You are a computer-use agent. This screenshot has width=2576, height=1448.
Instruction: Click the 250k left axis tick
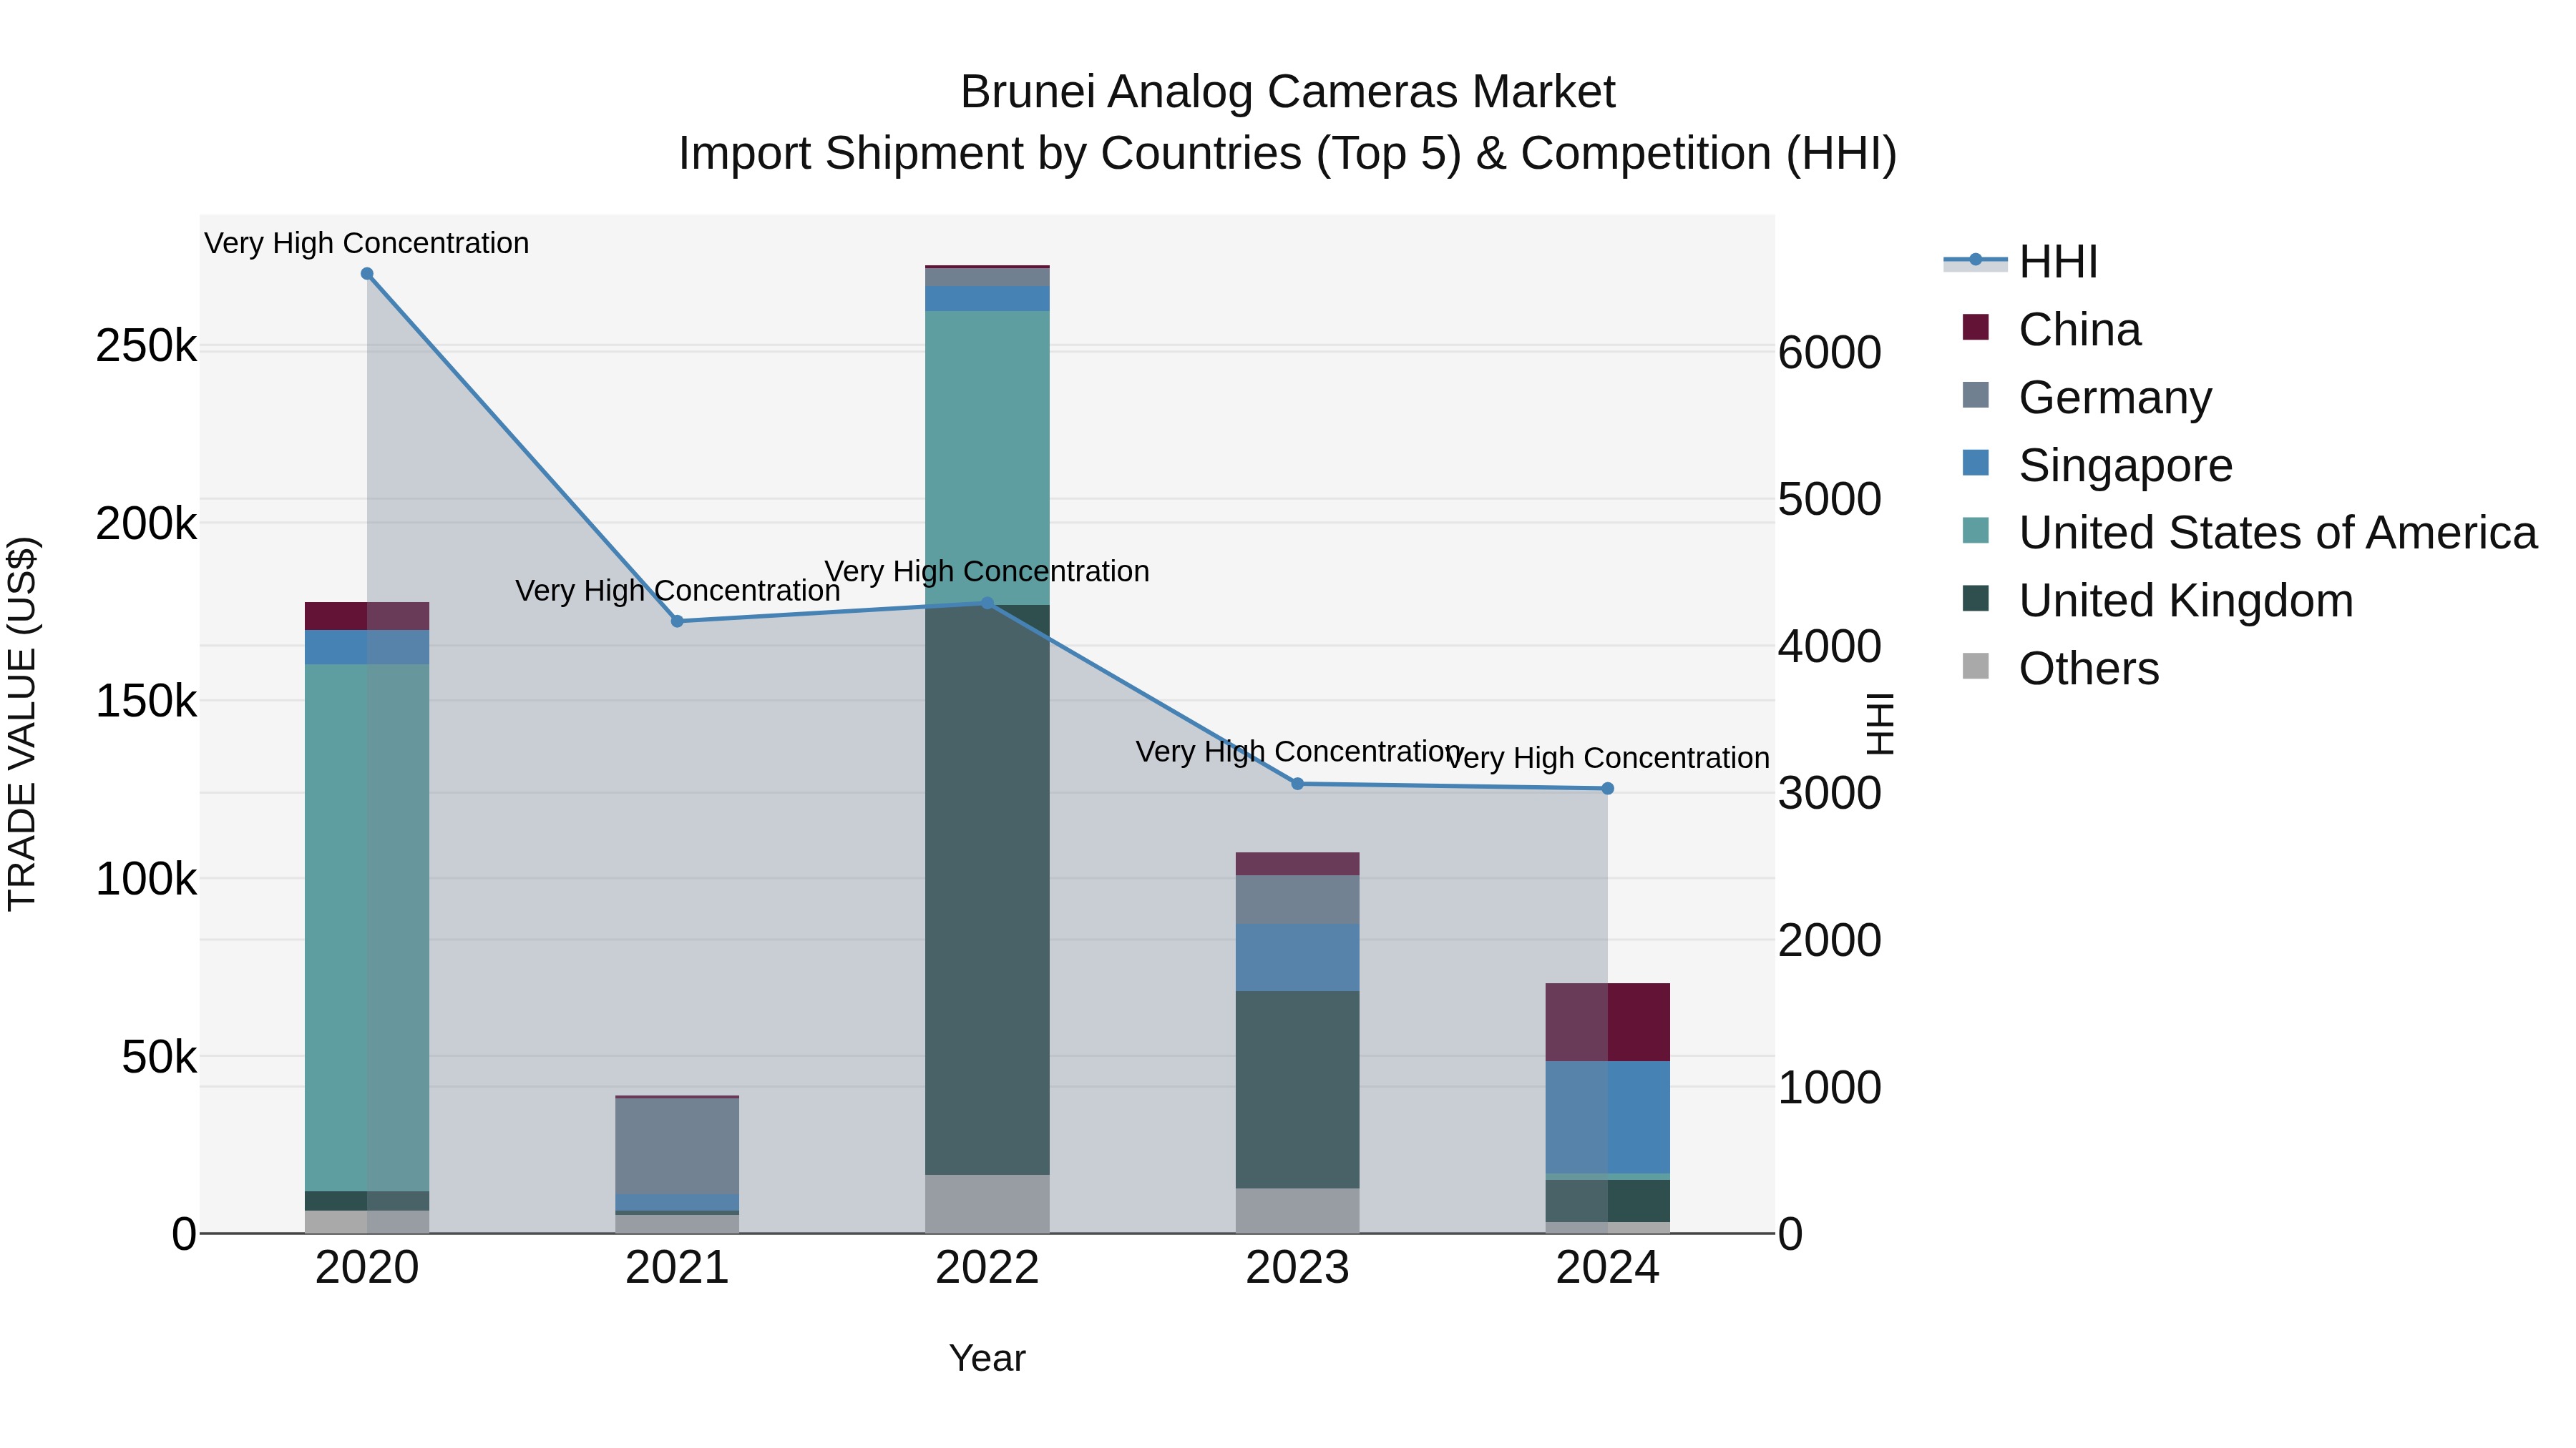click(x=146, y=347)
